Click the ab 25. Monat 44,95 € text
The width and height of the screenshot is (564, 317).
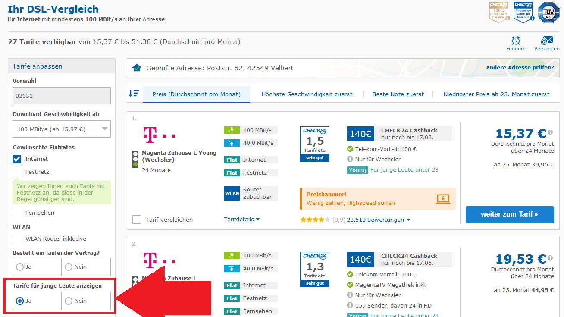pyautogui.click(x=524, y=290)
